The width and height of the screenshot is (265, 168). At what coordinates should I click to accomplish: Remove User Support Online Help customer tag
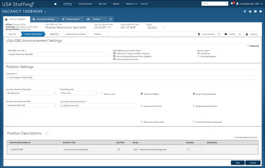pos(8,78)
